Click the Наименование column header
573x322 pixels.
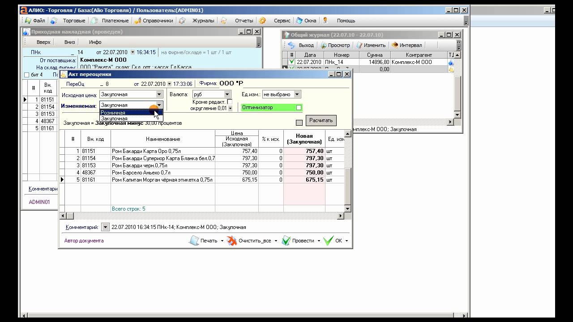click(163, 139)
